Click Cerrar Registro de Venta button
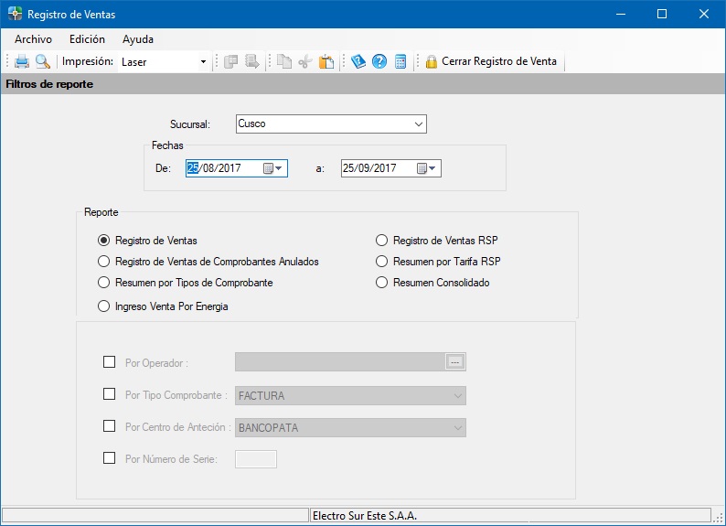The height and width of the screenshot is (526, 726). pyautogui.click(x=492, y=62)
